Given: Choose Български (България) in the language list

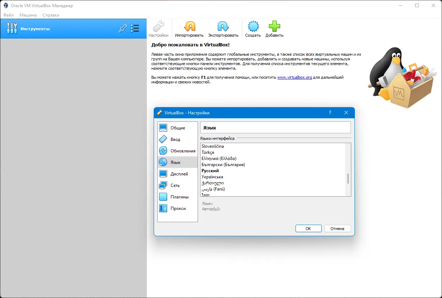Looking at the screenshot, I should coord(272,165).
